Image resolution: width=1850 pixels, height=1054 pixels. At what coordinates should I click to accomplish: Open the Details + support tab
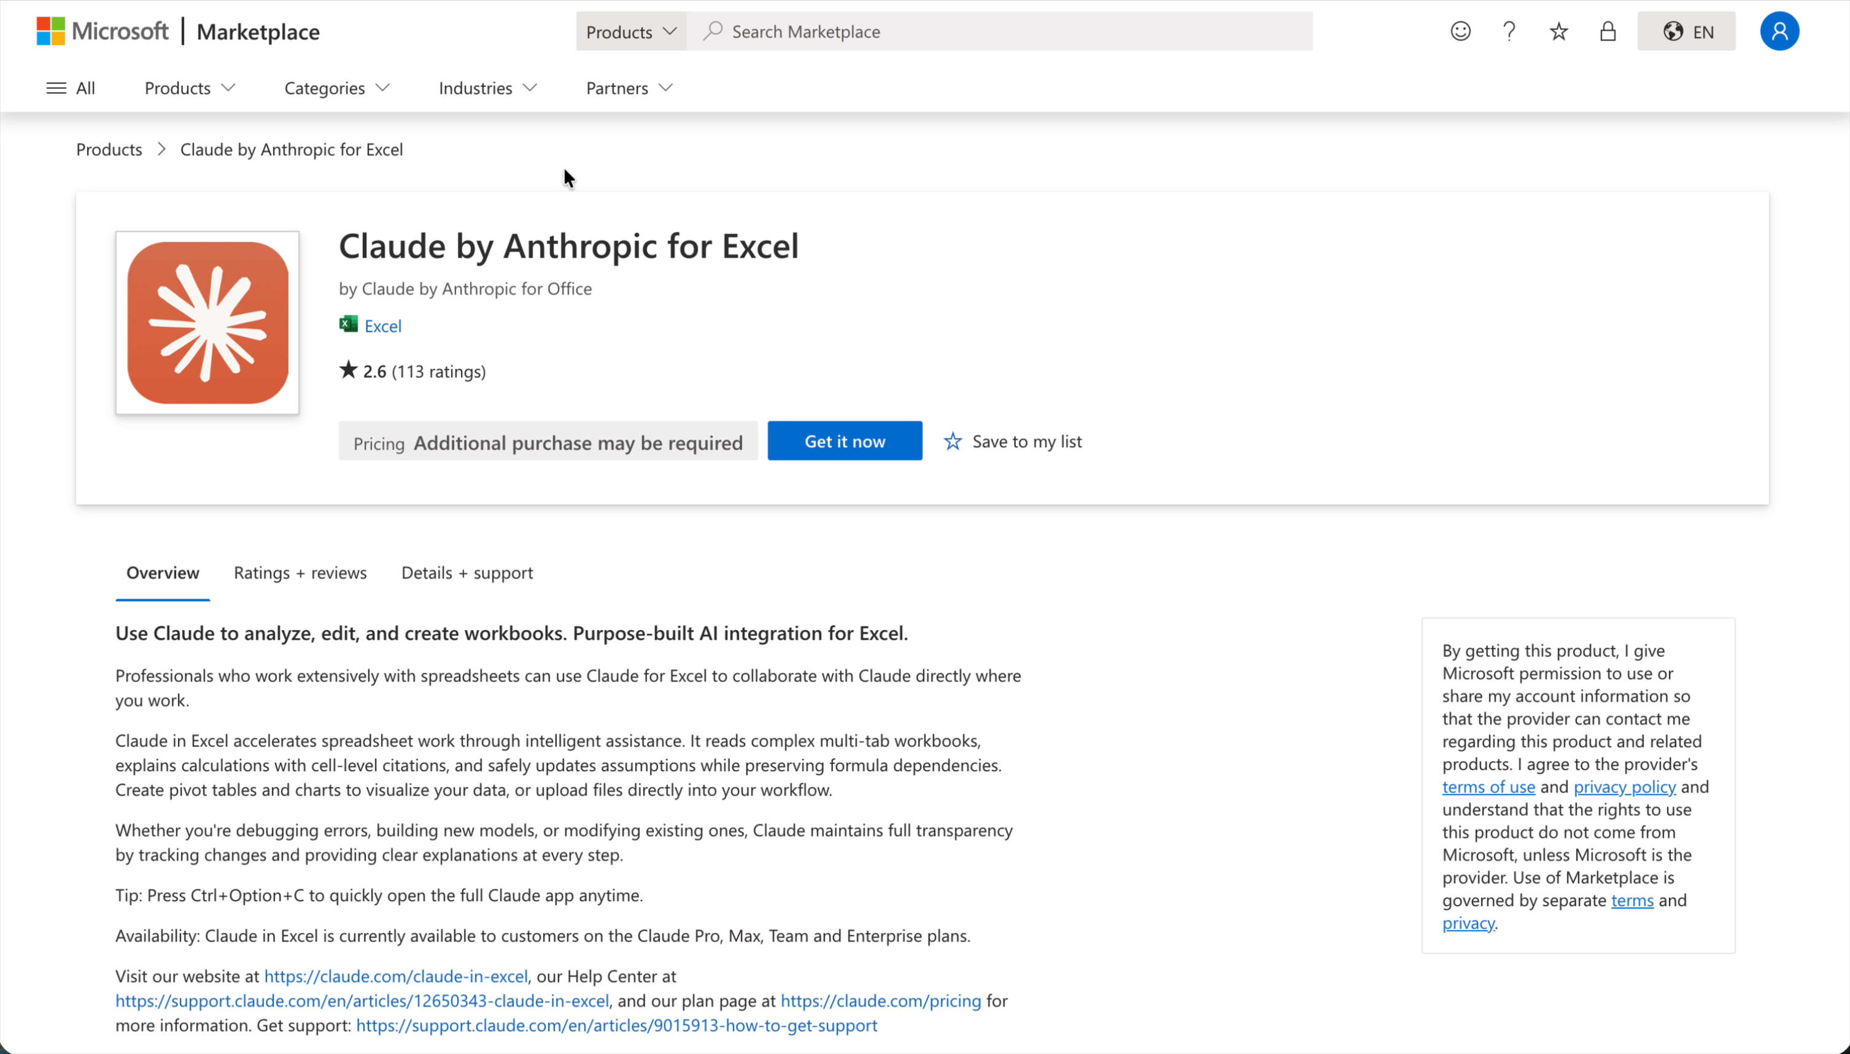click(467, 572)
